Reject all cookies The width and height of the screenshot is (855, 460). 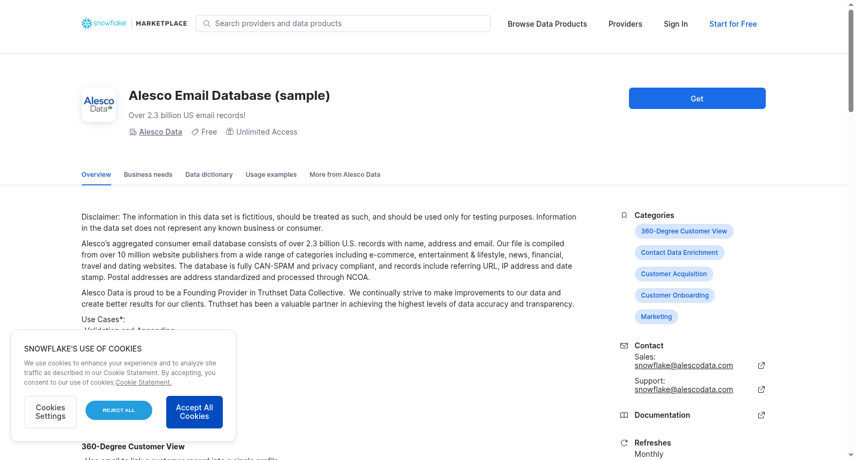[119, 410]
